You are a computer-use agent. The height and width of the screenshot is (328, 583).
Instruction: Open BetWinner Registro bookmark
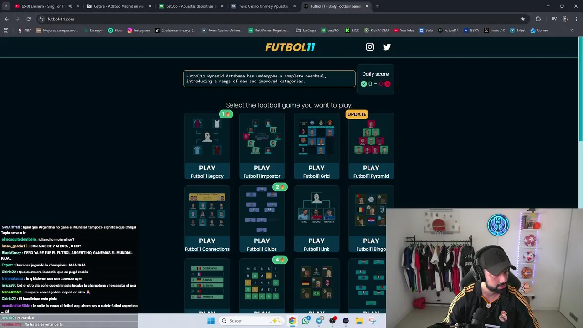(x=269, y=31)
